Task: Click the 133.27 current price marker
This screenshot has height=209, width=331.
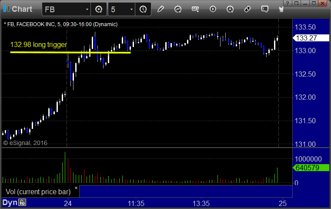Action: click(x=311, y=38)
